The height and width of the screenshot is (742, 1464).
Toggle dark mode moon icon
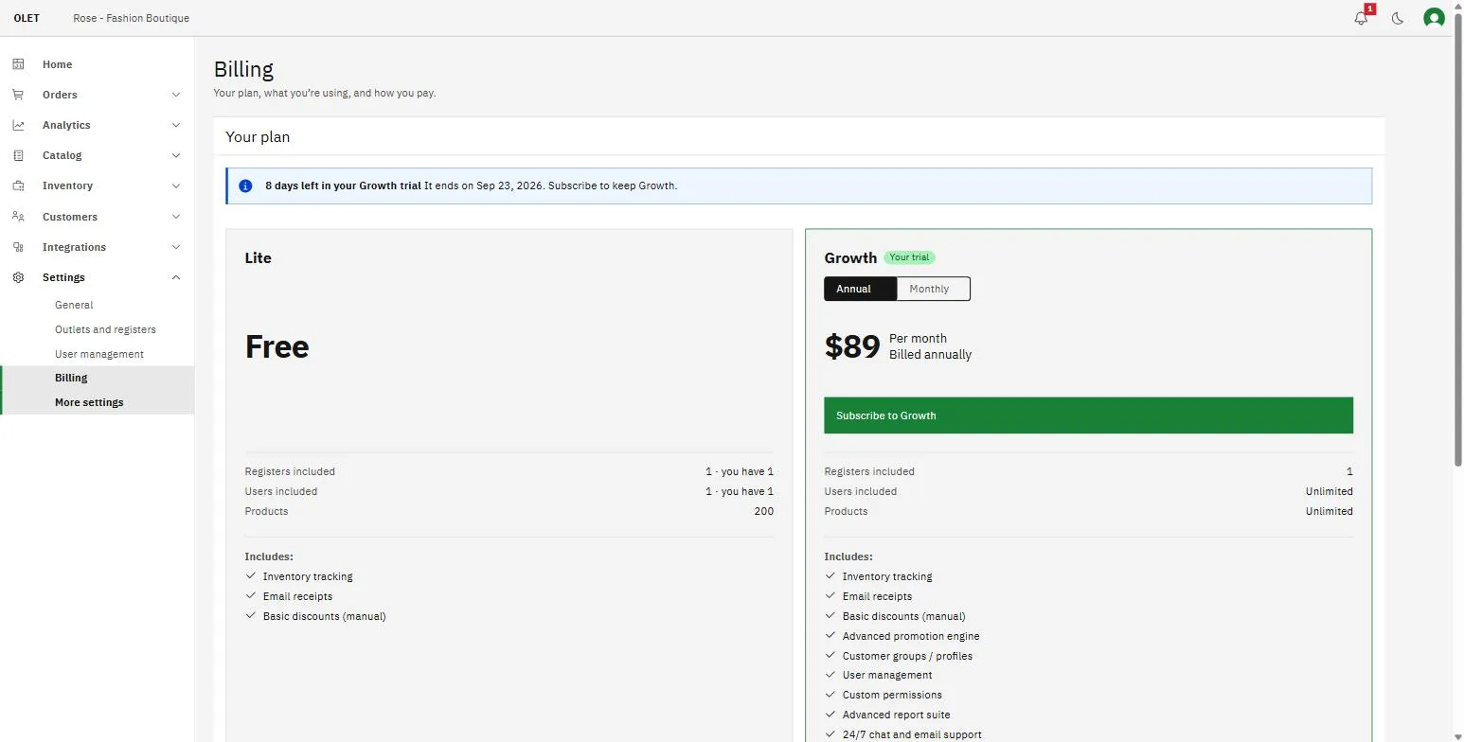1398,18
